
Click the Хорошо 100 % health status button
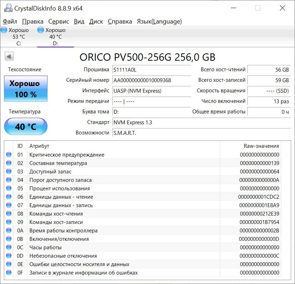point(26,89)
